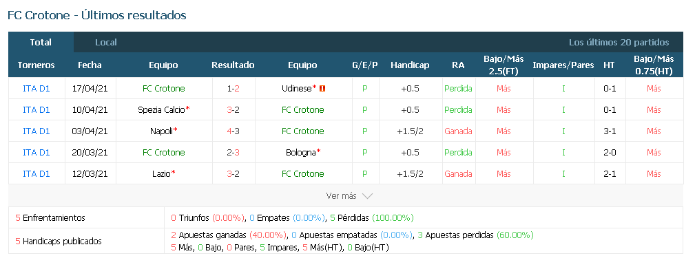
Task: Expand the Ver más chevron arrow
Action: pyautogui.click(x=367, y=196)
